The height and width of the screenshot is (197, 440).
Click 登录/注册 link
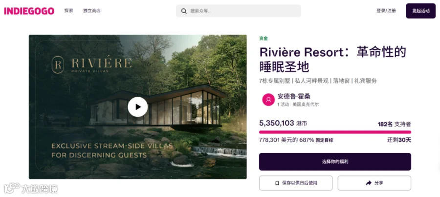[386, 11]
